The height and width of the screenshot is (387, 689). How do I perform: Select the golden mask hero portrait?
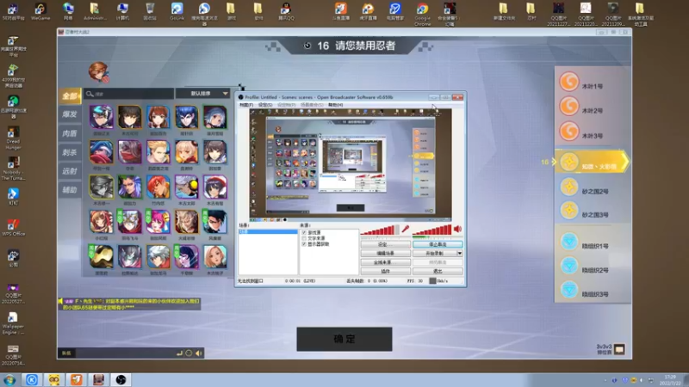coord(101,256)
